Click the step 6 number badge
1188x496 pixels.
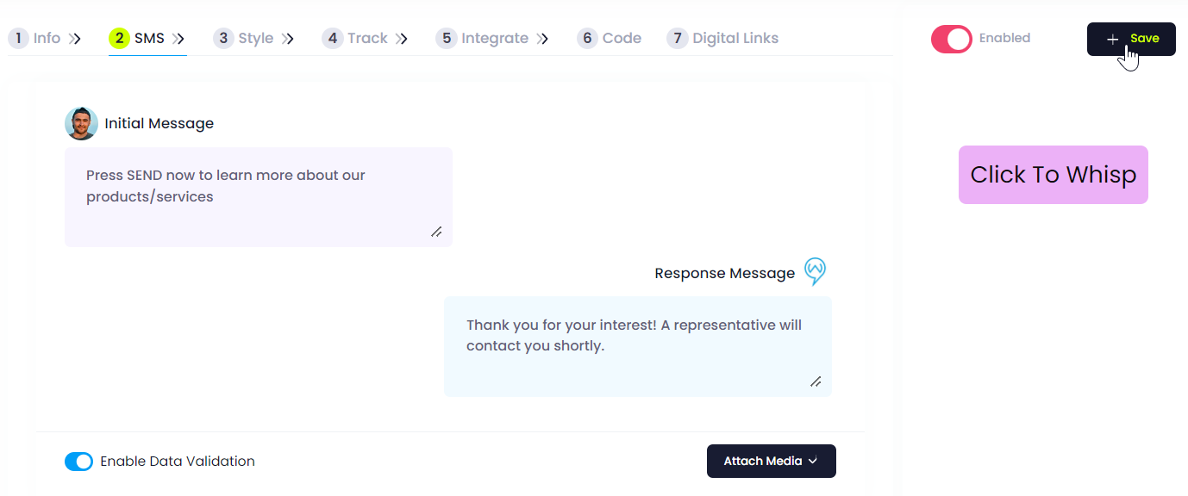pos(587,38)
